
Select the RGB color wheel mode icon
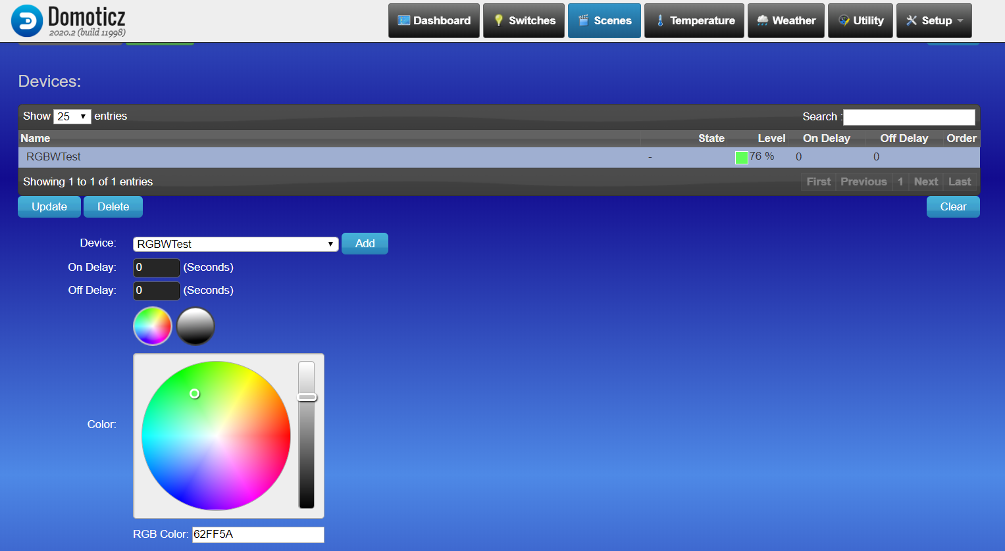(153, 326)
